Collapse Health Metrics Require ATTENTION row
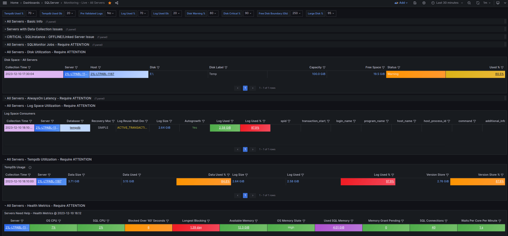This screenshot has width=508, height=236. (x=46, y=206)
